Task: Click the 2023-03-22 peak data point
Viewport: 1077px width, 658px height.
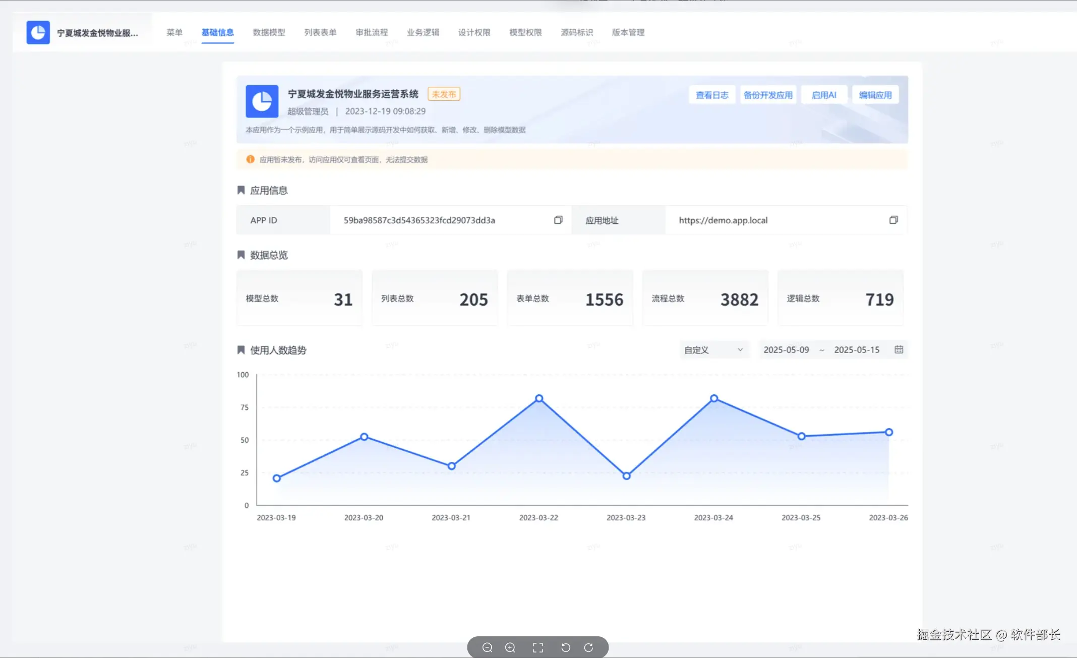Action: [539, 398]
